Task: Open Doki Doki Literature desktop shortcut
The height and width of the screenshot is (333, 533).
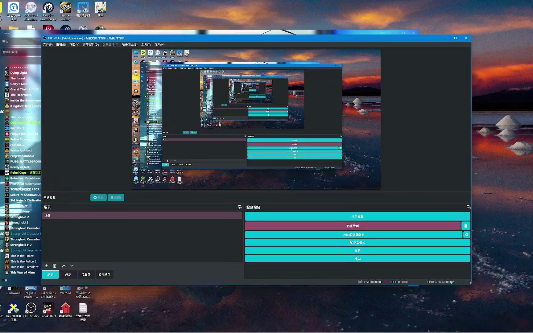Action: tap(31, 11)
